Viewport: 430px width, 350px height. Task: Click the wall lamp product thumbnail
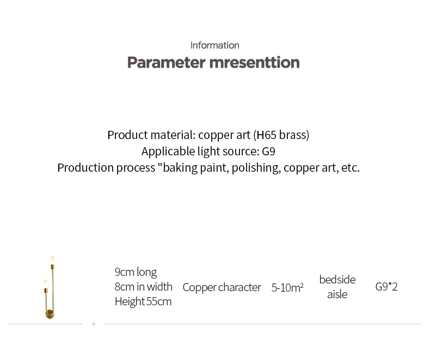point(50,287)
